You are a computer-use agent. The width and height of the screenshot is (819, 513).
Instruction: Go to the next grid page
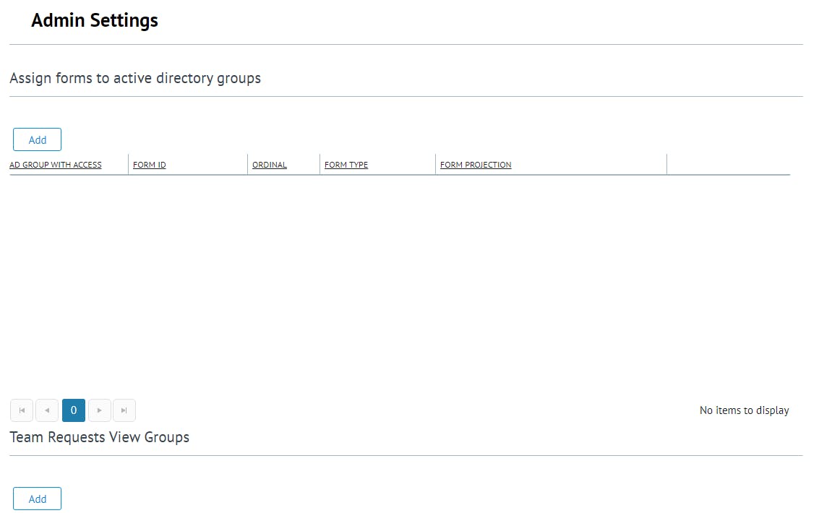tap(100, 410)
